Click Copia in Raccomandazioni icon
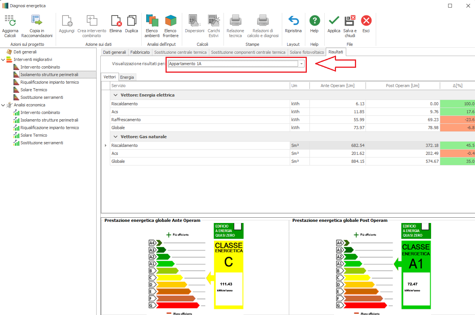475x315 pixels. tap(37, 21)
